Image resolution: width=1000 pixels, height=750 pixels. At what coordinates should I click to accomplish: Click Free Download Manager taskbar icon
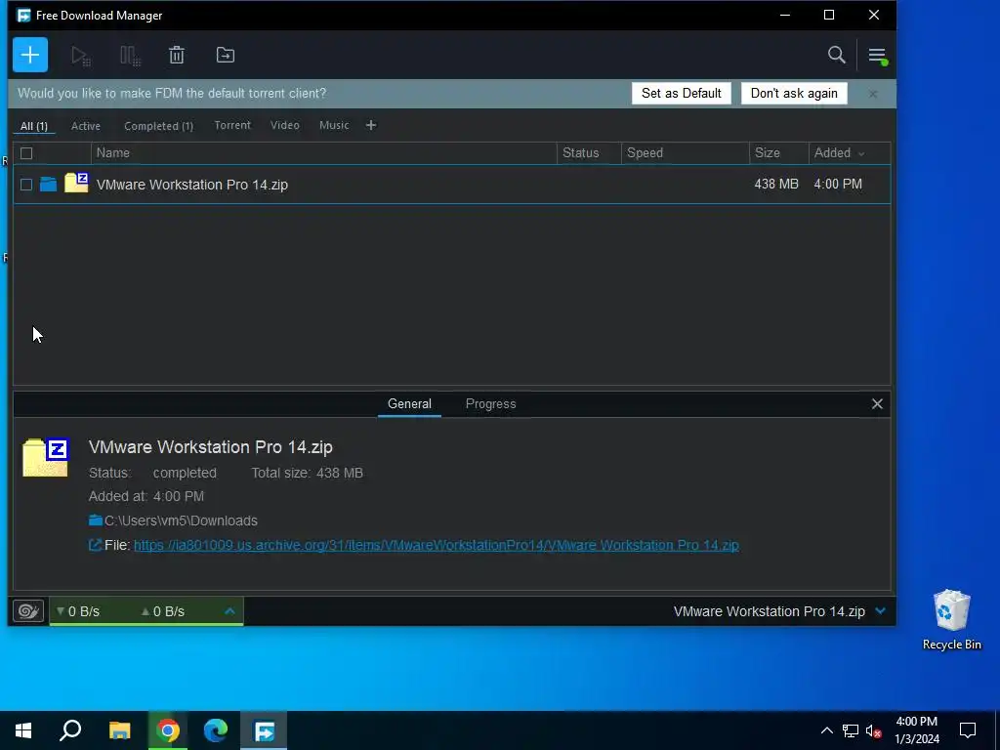(x=264, y=730)
